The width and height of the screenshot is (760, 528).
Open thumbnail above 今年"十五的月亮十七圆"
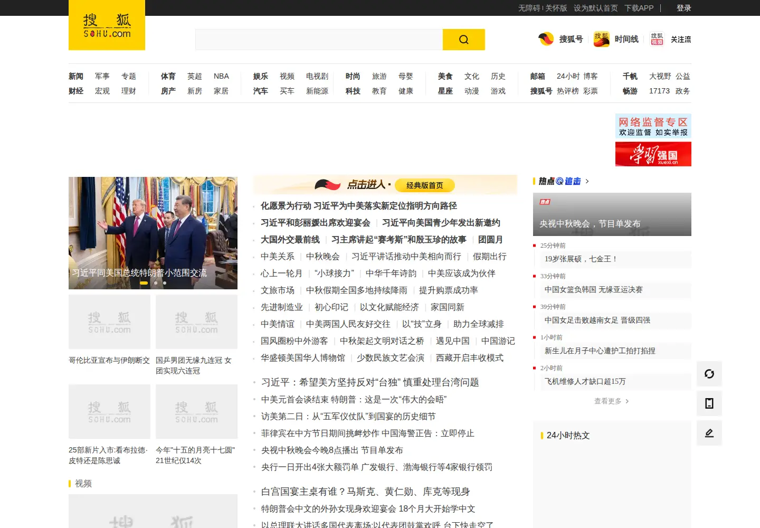coord(196,412)
